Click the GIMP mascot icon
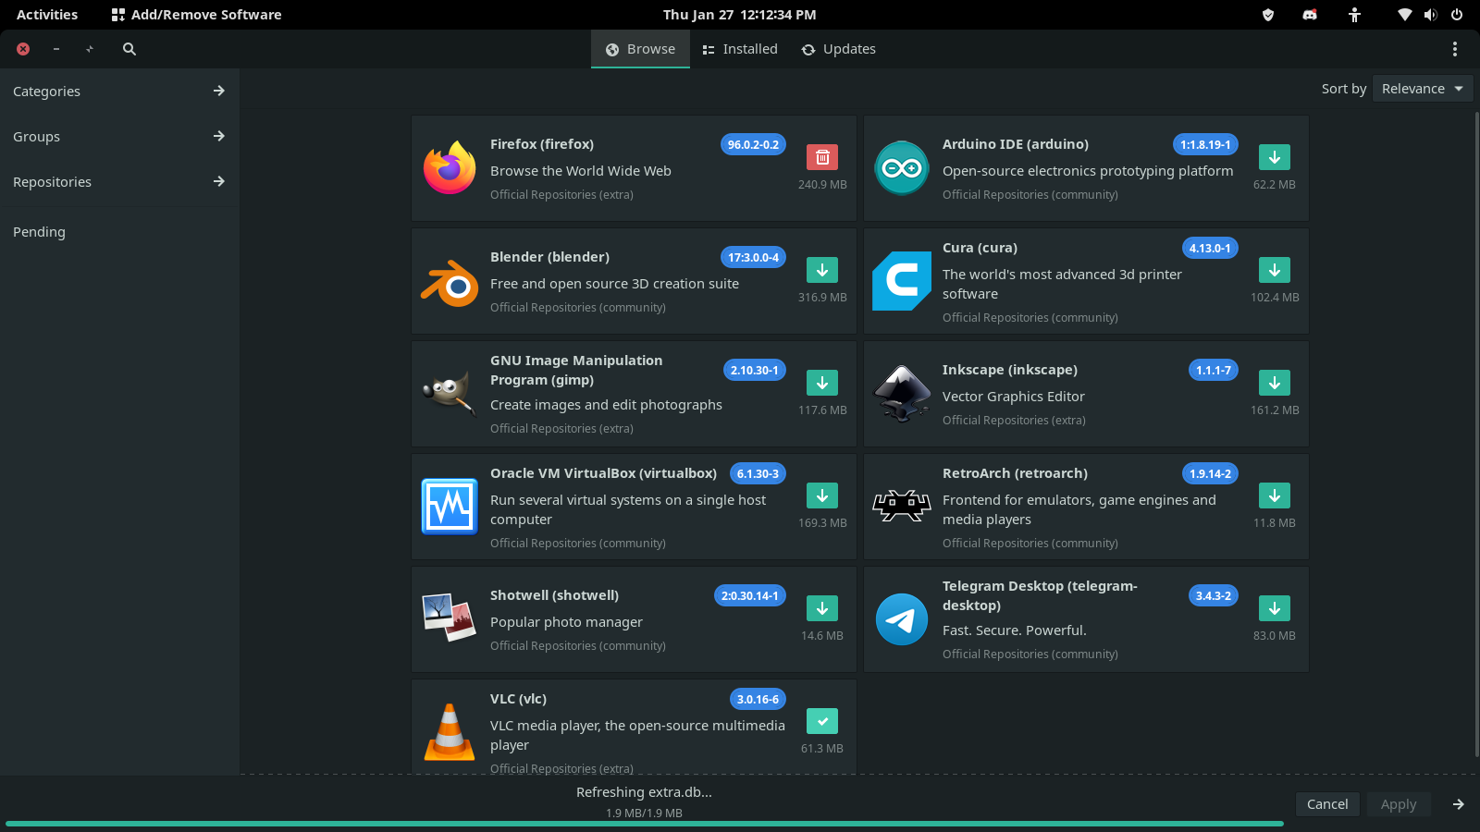The width and height of the screenshot is (1480, 832). [450, 394]
